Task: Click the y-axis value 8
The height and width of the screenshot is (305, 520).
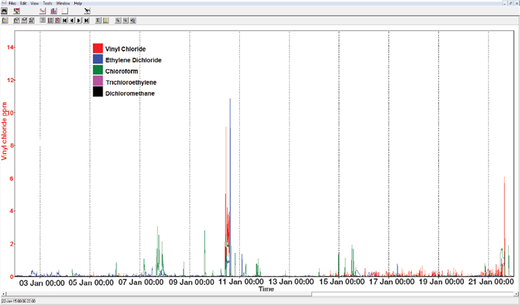Action: coord(12,145)
